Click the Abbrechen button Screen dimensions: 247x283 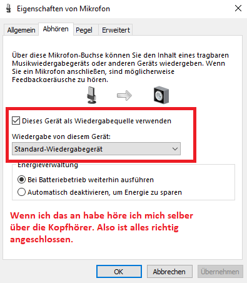coord(169,272)
